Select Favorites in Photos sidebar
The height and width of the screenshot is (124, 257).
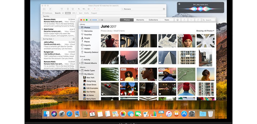(x=89, y=35)
